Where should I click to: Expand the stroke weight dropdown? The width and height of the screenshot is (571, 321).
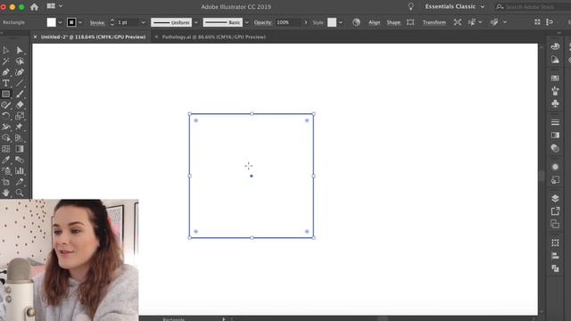pos(143,22)
